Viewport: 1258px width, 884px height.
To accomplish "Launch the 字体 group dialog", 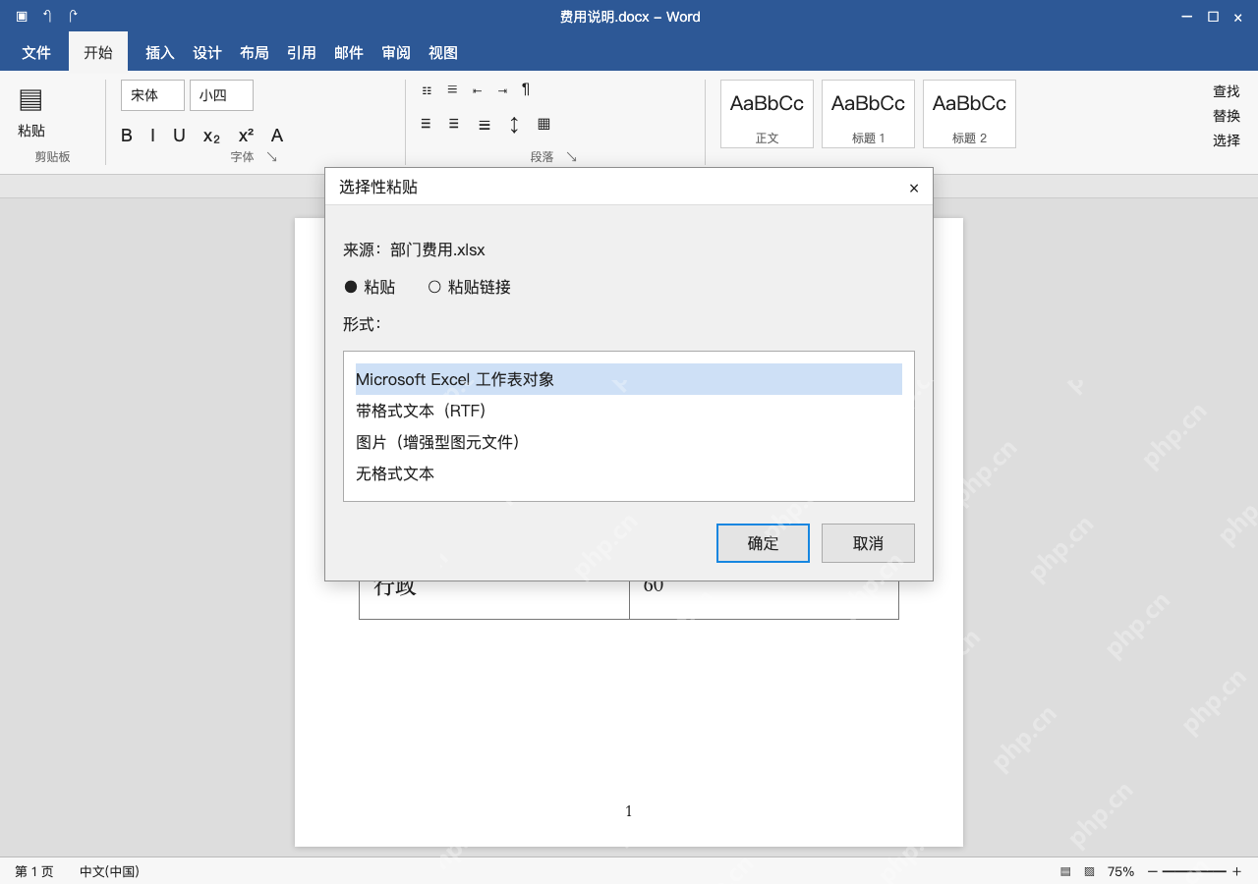I will (272, 157).
